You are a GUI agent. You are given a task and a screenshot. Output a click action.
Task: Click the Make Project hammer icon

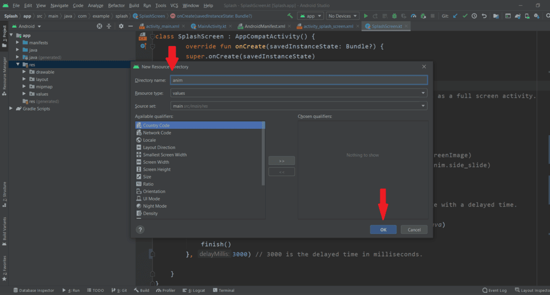(291, 16)
